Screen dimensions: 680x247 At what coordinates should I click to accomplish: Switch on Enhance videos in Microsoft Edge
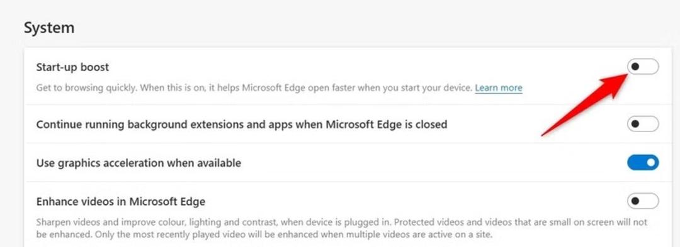pyautogui.click(x=643, y=201)
